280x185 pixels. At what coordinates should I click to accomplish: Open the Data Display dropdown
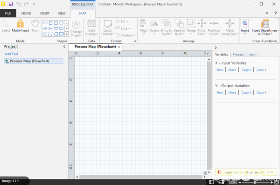(x=91, y=27)
